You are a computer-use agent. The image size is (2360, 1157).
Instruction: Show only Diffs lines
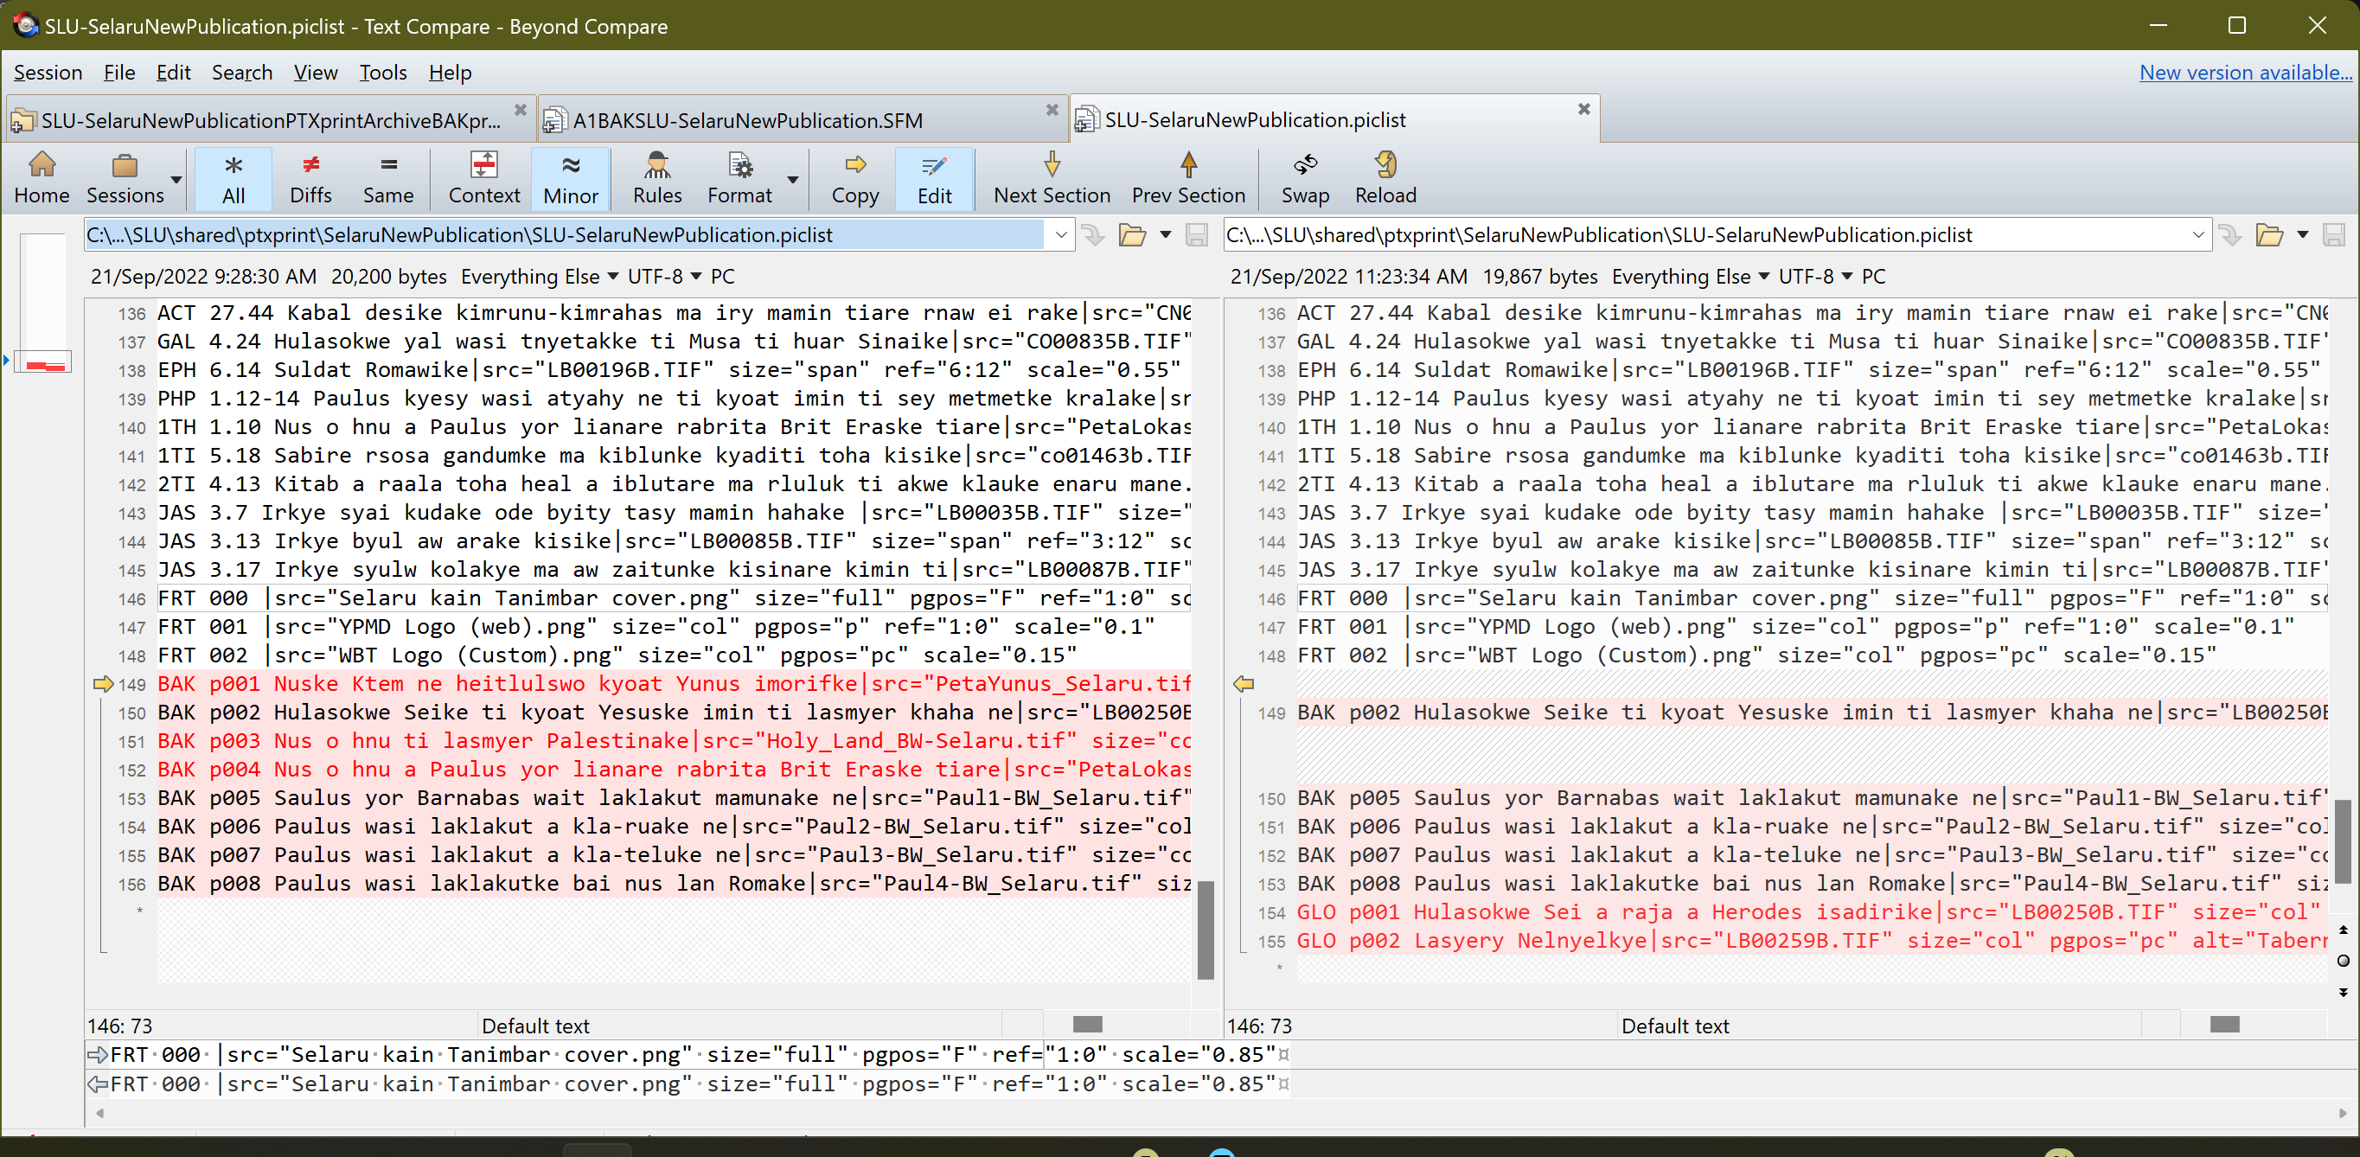310,179
